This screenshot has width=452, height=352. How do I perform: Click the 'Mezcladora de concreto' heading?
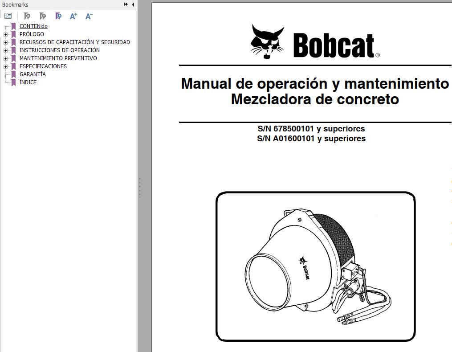point(315,99)
